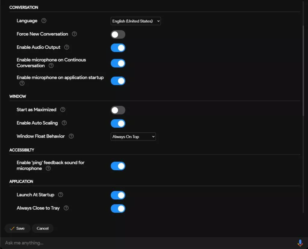Focus the Ask me anything input field
The height and width of the screenshot is (249, 308).
tap(149, 243)
